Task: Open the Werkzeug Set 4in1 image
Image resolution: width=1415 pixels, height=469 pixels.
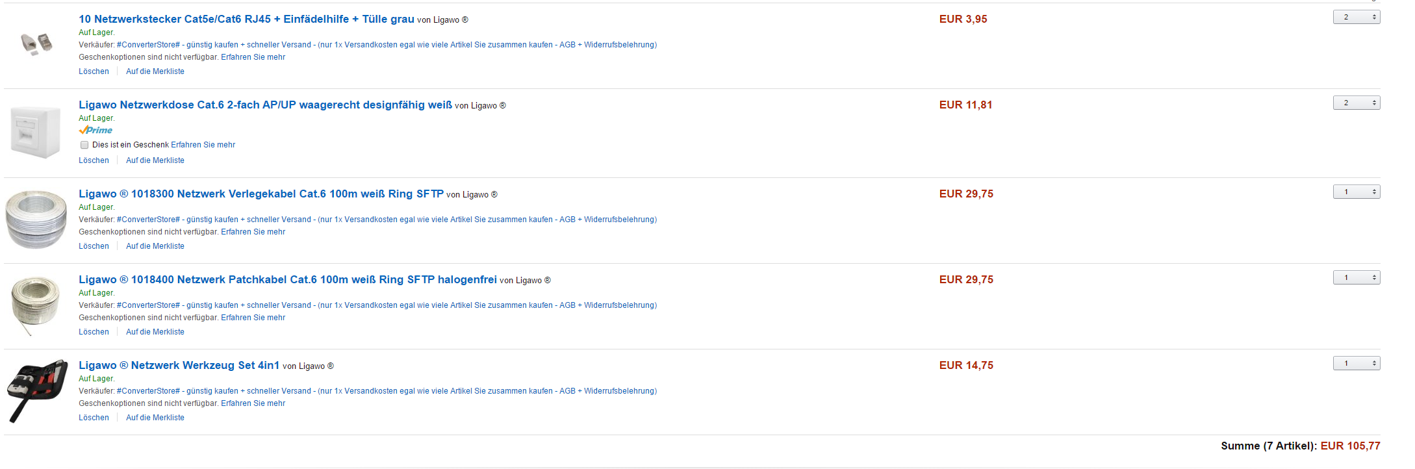Action: [x=37, y=390]
